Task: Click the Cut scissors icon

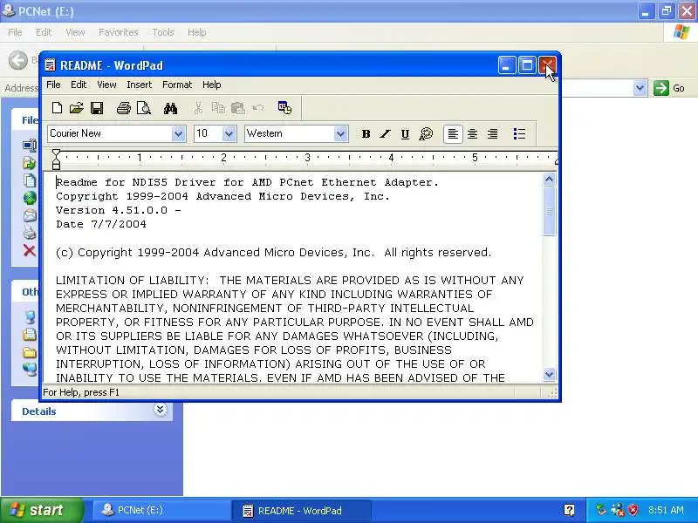Action: click(198, 108)
